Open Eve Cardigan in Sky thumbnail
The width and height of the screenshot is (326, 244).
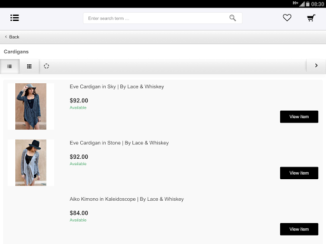[x=31, y=106]
